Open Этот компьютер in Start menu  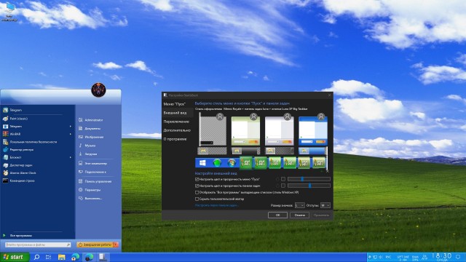click(95, 163)
